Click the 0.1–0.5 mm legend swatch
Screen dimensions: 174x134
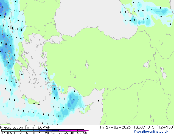click(x=5, y=130)
